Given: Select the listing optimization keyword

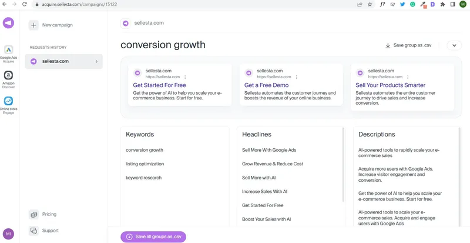Looking at the screenshot, I should (145, 164).
